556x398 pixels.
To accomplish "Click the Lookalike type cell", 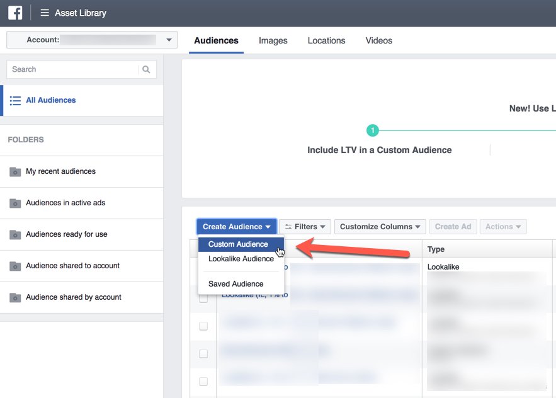I will (x=443, y=267).
